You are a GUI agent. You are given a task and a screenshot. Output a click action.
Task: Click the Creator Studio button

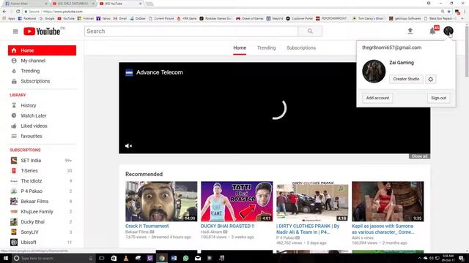click(406, 79)
